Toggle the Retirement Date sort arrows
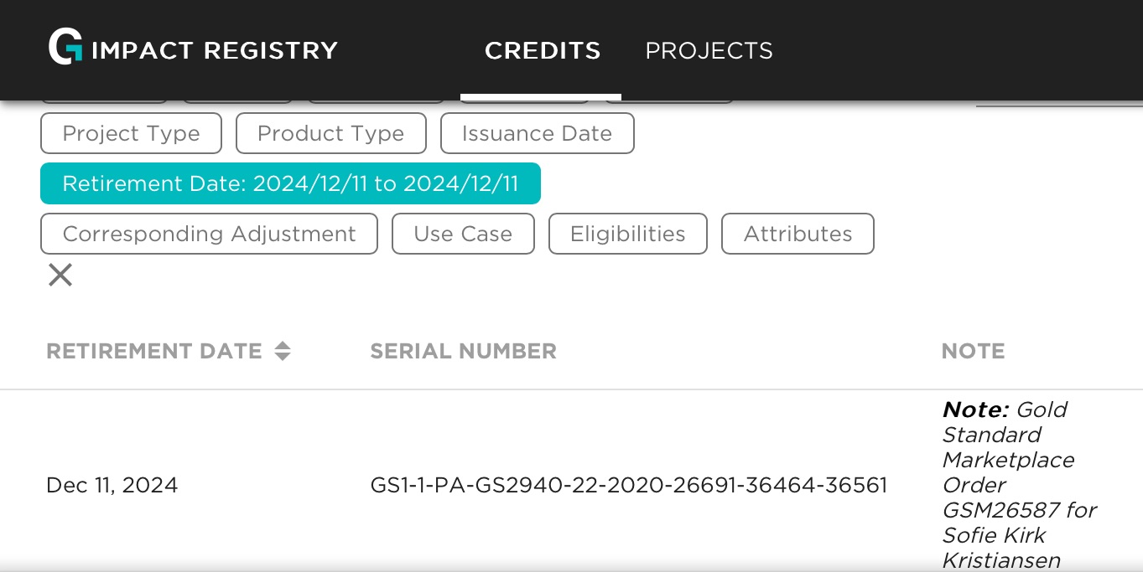 tap(283, 352)
